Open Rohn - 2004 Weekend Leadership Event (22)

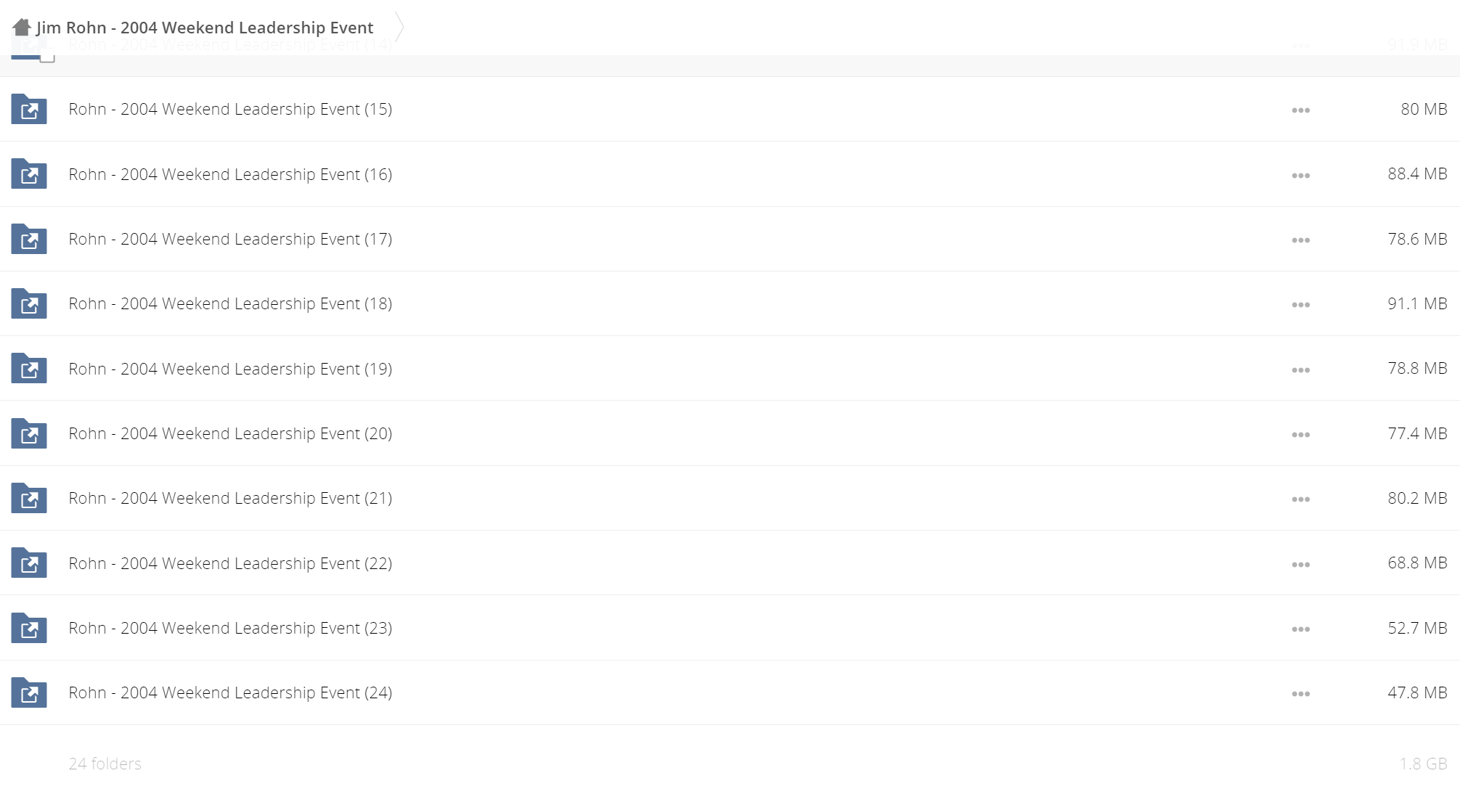[x=230, y=563]
